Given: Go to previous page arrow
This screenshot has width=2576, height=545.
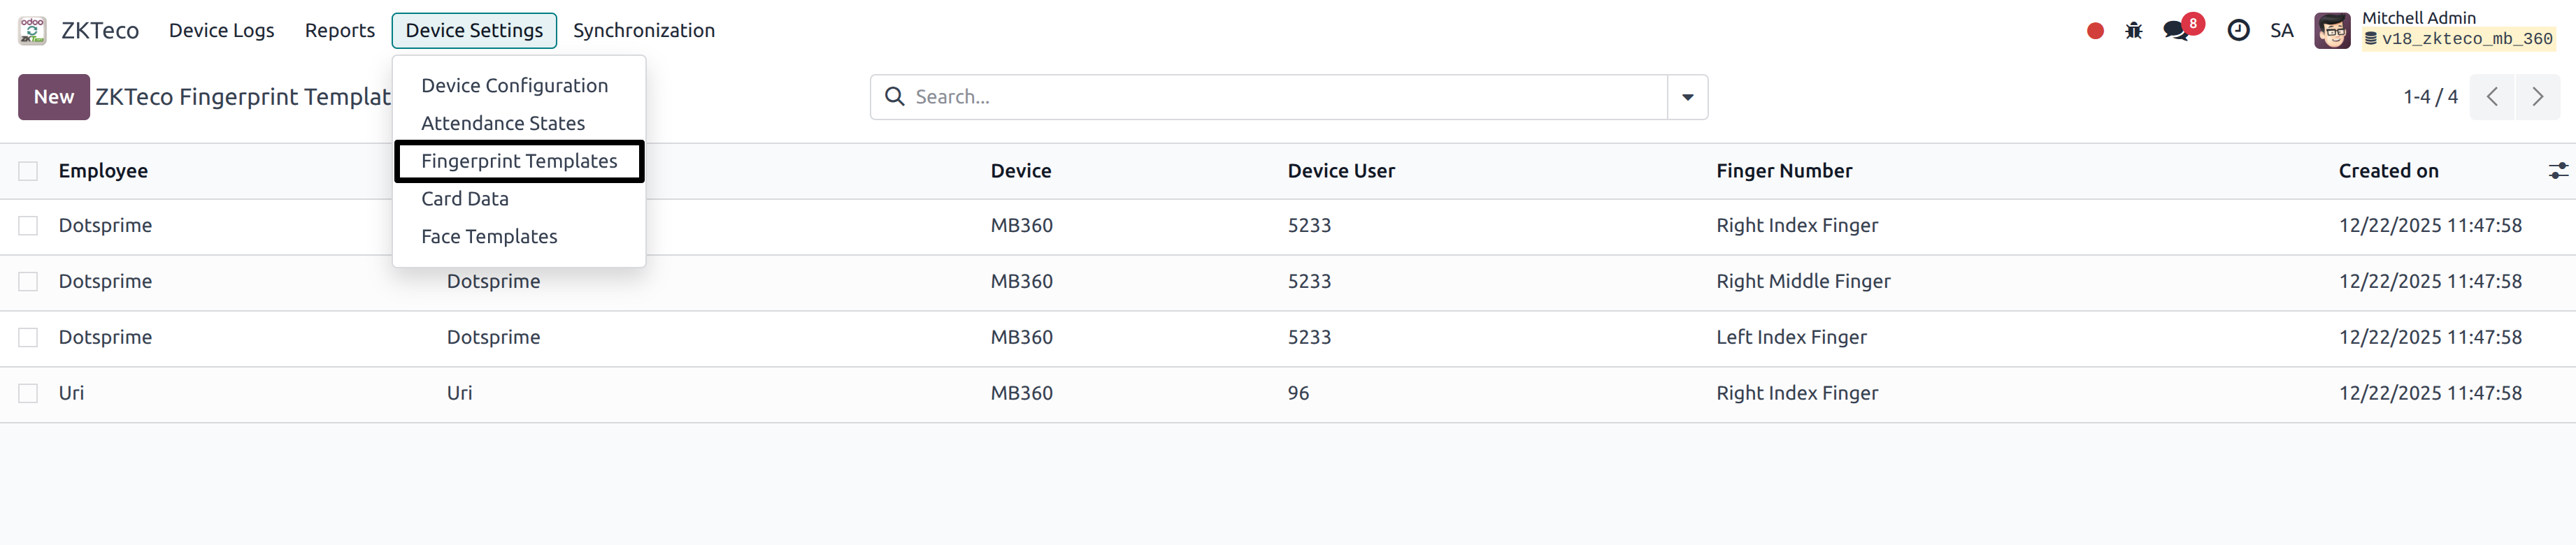Looking at the screenshot, I should [2492, 97].
